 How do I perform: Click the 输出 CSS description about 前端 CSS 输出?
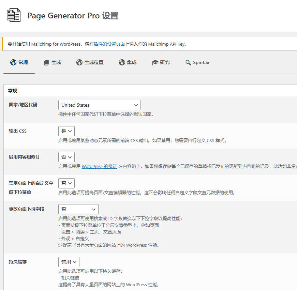(143, 141)
